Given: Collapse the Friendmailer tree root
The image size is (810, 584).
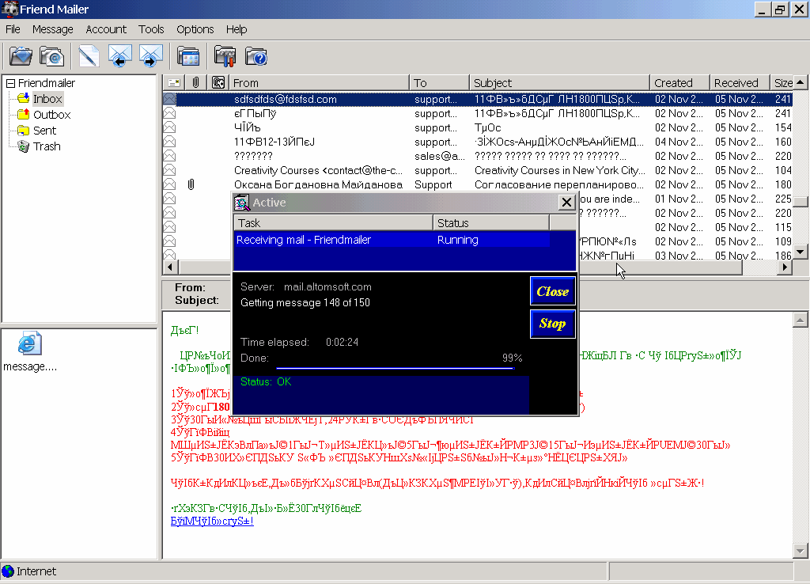Looking at the screenshot, I should pyautogui.click(x=10, y=83).
